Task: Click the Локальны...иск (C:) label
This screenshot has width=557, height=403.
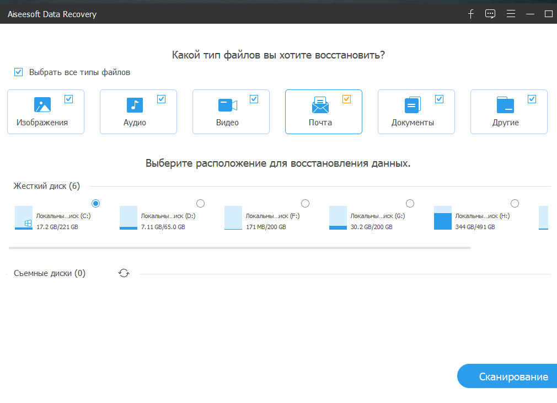Action: tap(63, 216)
